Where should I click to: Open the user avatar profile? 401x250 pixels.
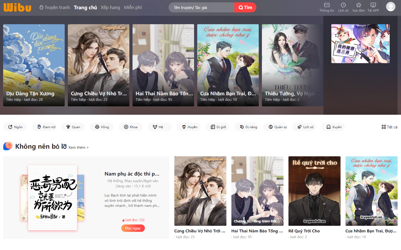point(390,7)
